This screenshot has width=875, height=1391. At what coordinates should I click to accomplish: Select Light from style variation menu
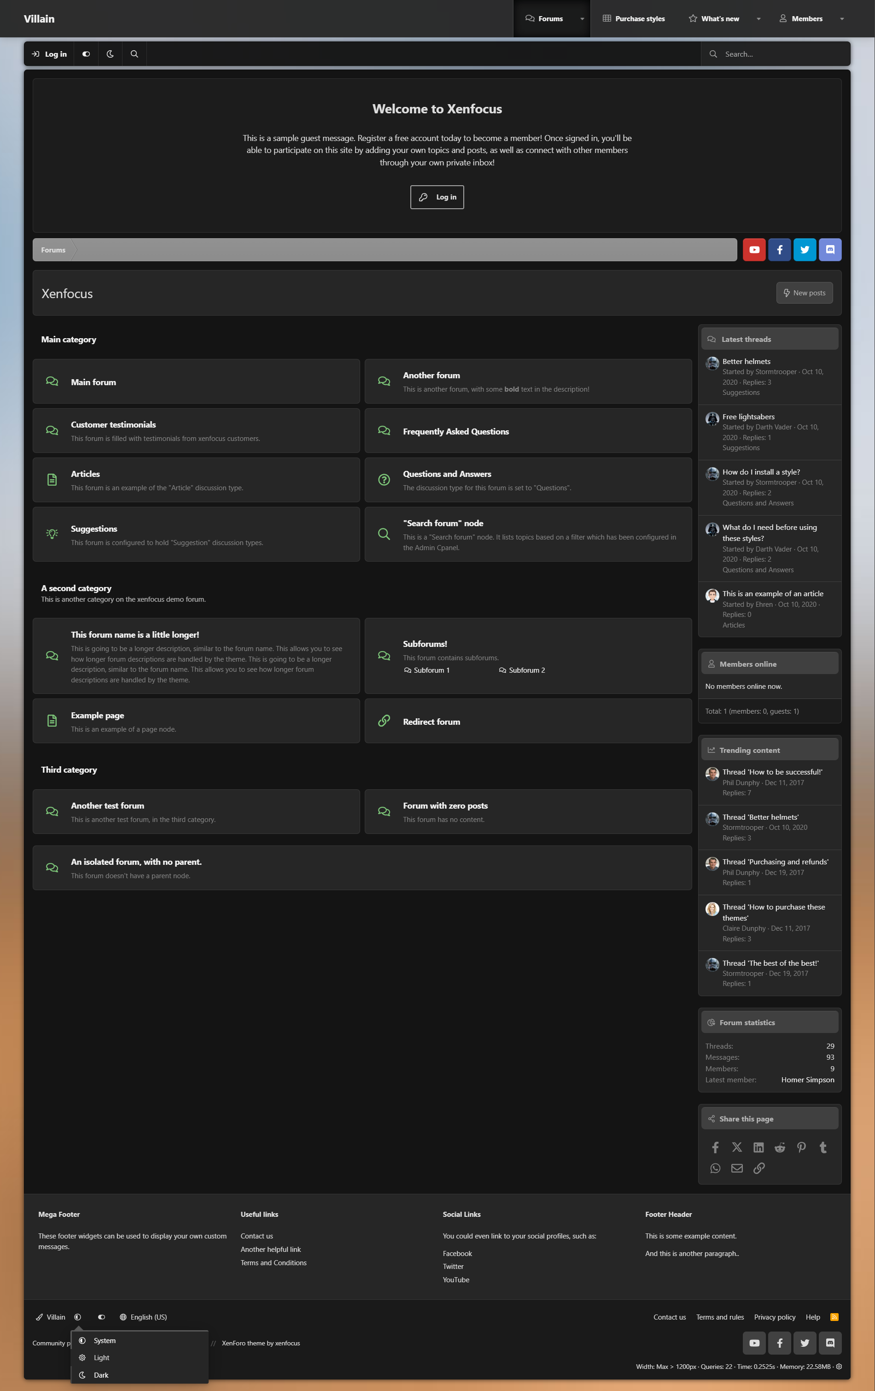coord(102,1357)
